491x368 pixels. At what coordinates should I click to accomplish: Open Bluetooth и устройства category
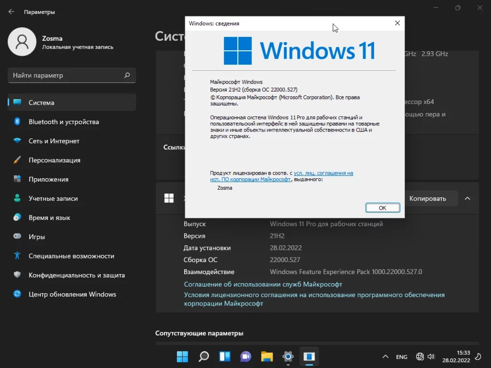pos(72,122)
